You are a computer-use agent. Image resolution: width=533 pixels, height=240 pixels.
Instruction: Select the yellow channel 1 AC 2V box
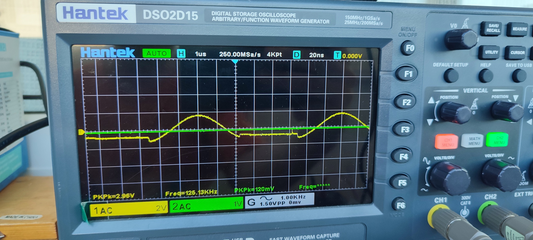(129, 209)
